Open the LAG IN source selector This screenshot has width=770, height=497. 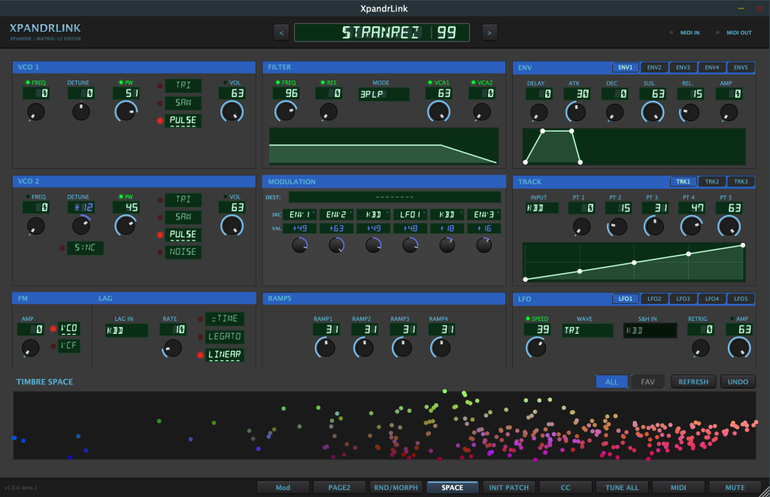126,331
